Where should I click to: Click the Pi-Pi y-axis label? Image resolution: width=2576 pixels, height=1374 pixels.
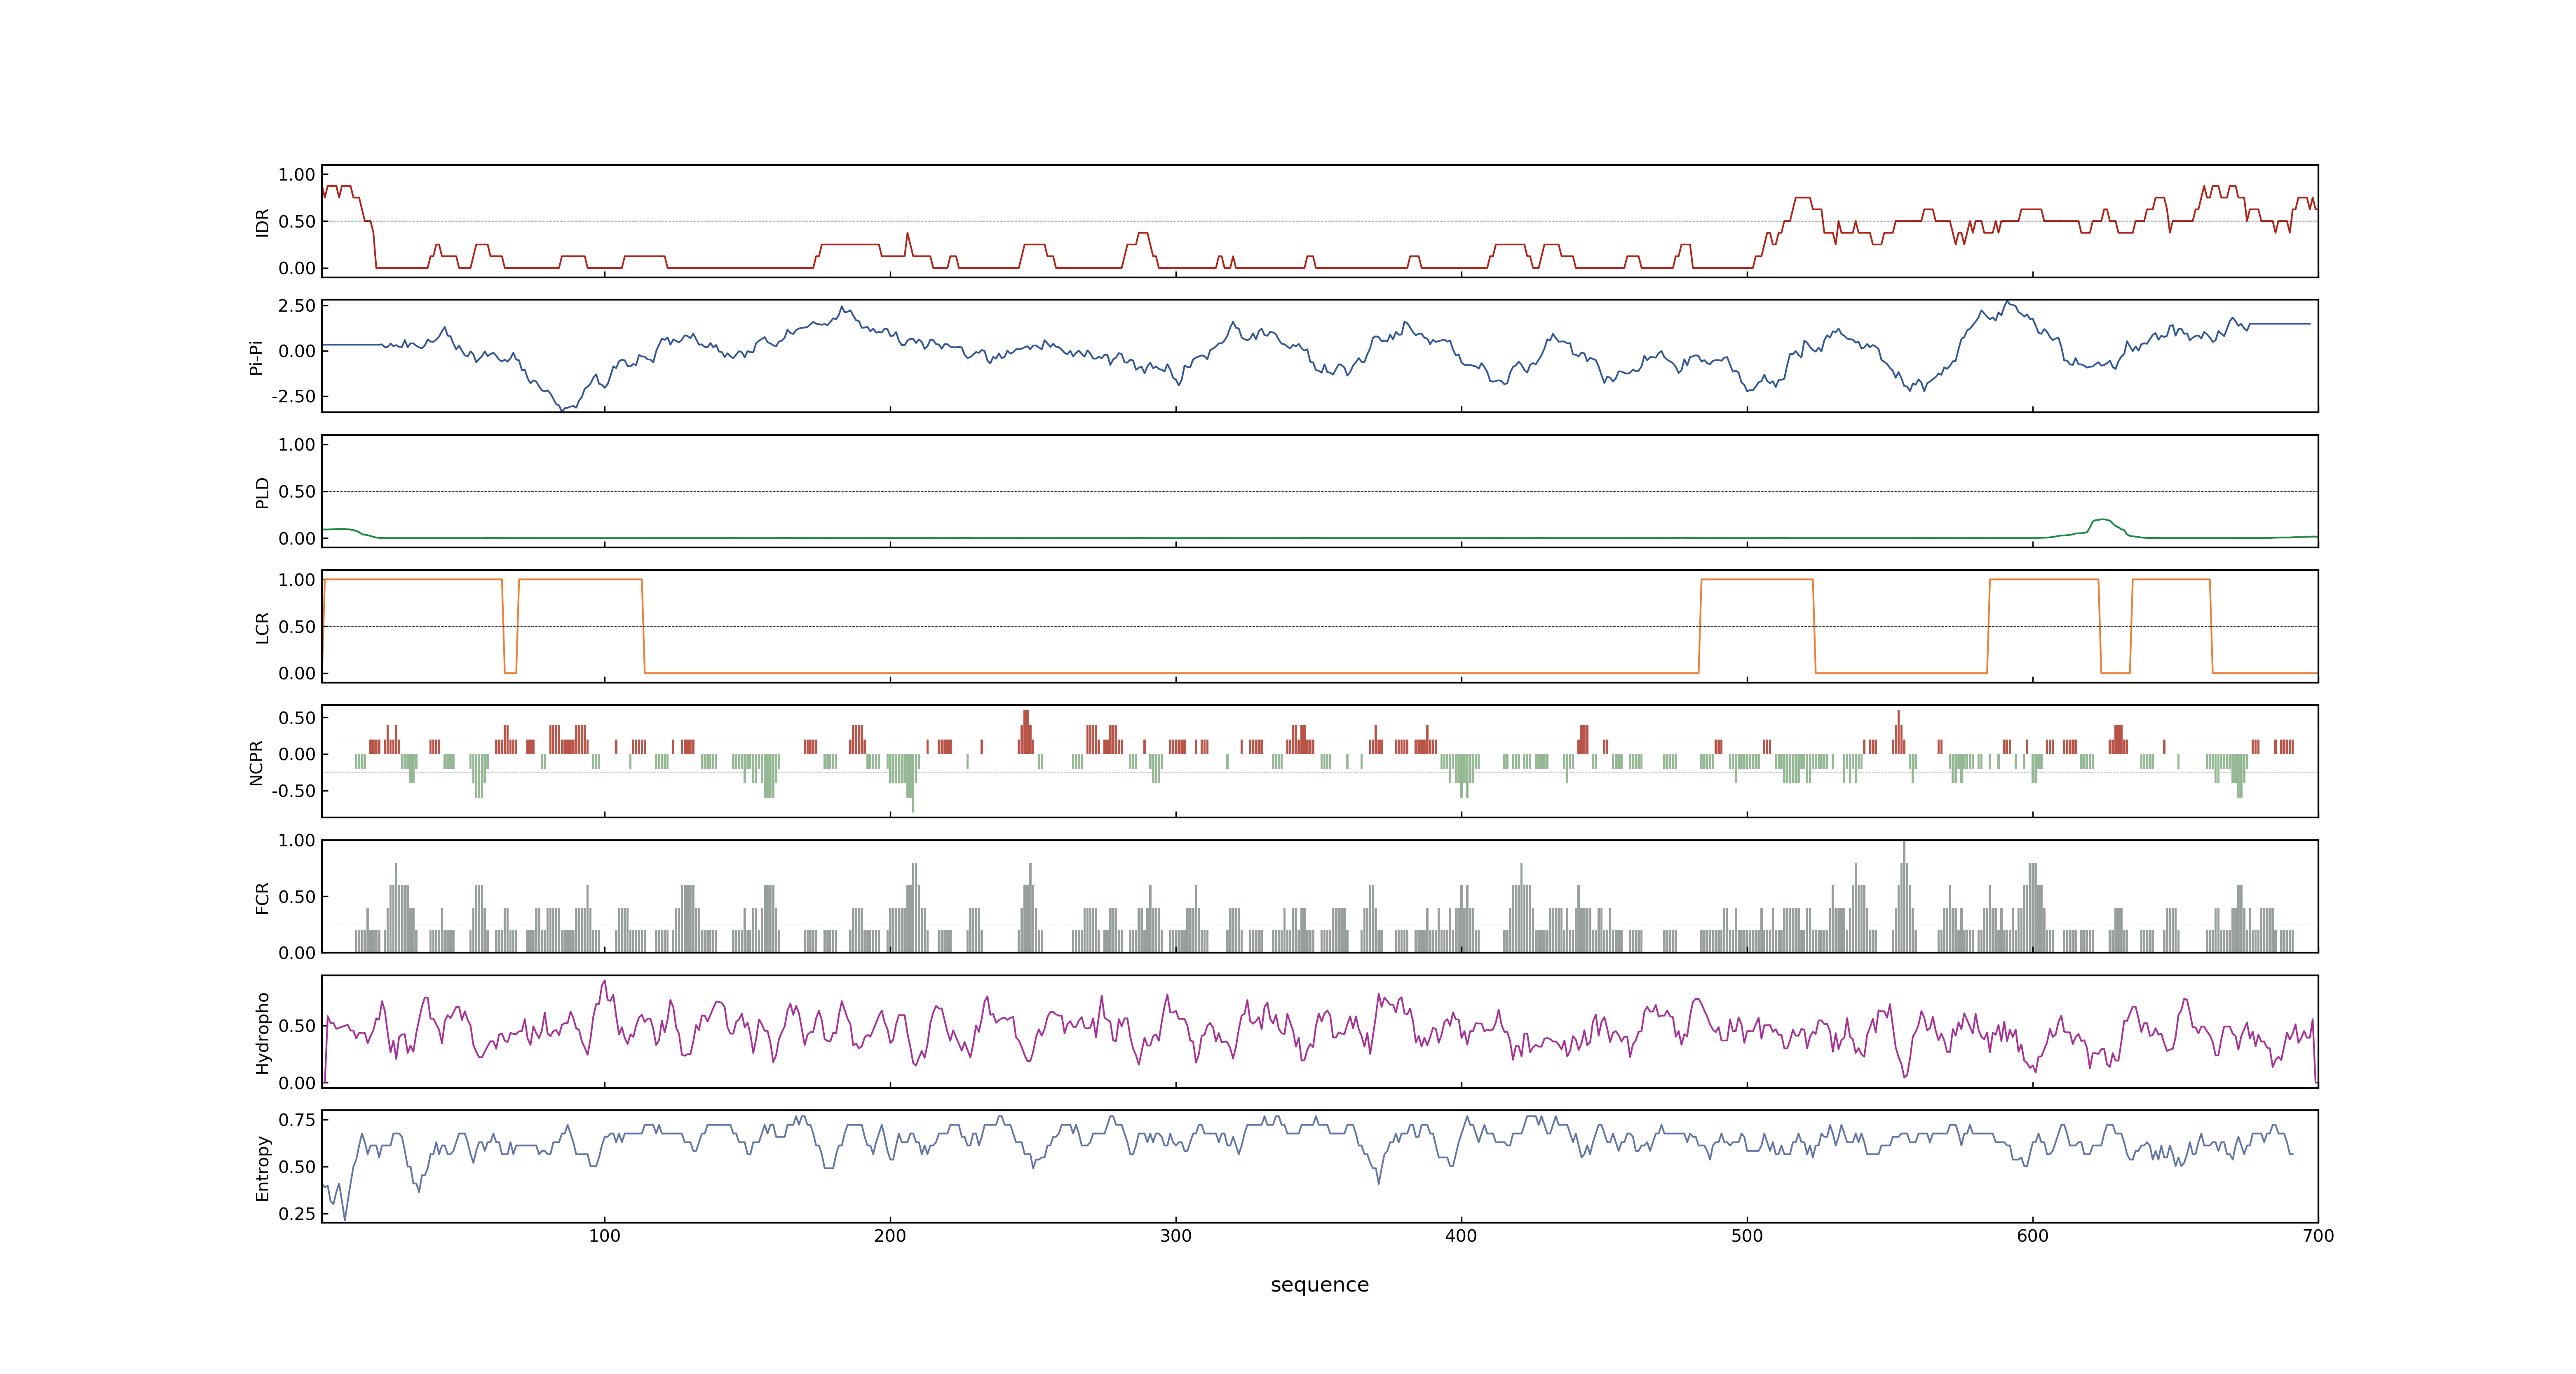256,357
